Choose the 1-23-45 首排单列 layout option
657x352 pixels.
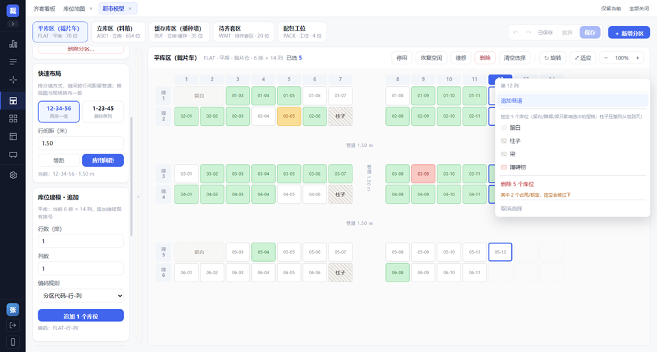click(x=103, y=111)
